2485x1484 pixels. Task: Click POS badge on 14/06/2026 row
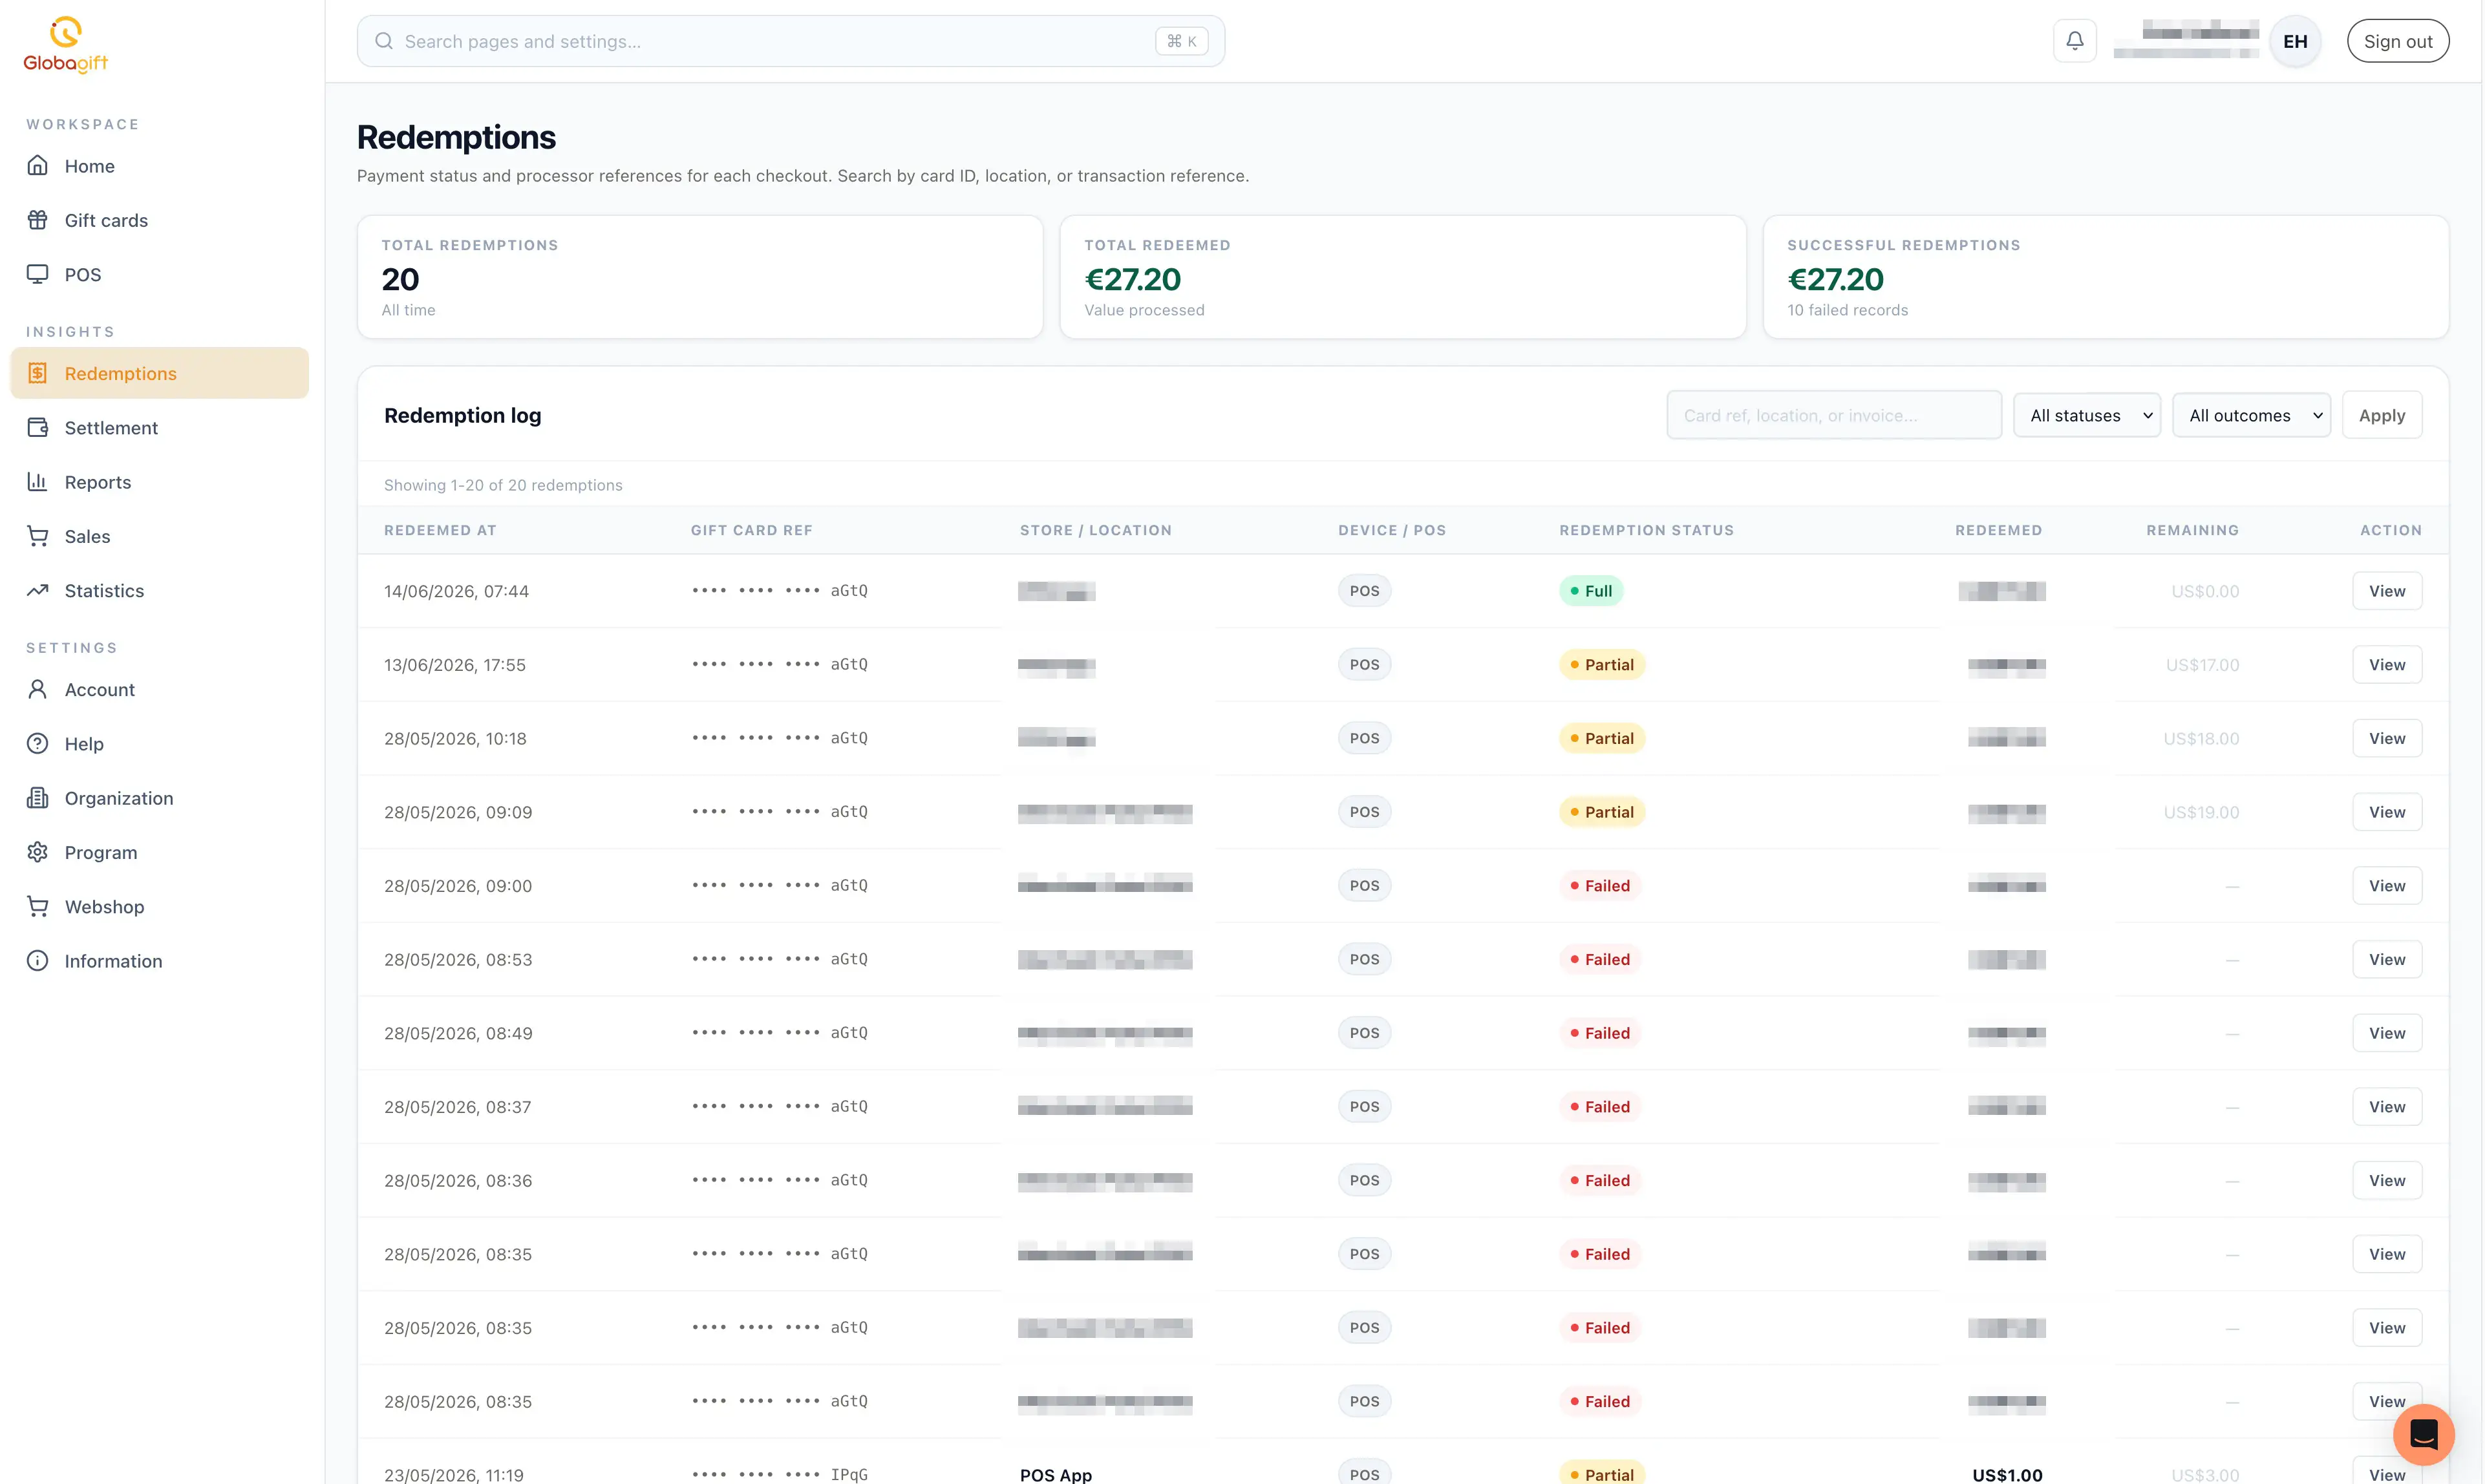(1364, 591)
